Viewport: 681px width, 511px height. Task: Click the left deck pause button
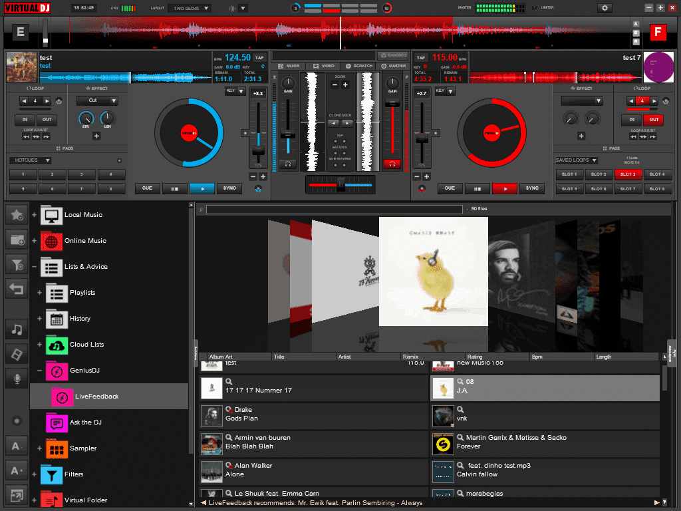click(x=174, y=188)
